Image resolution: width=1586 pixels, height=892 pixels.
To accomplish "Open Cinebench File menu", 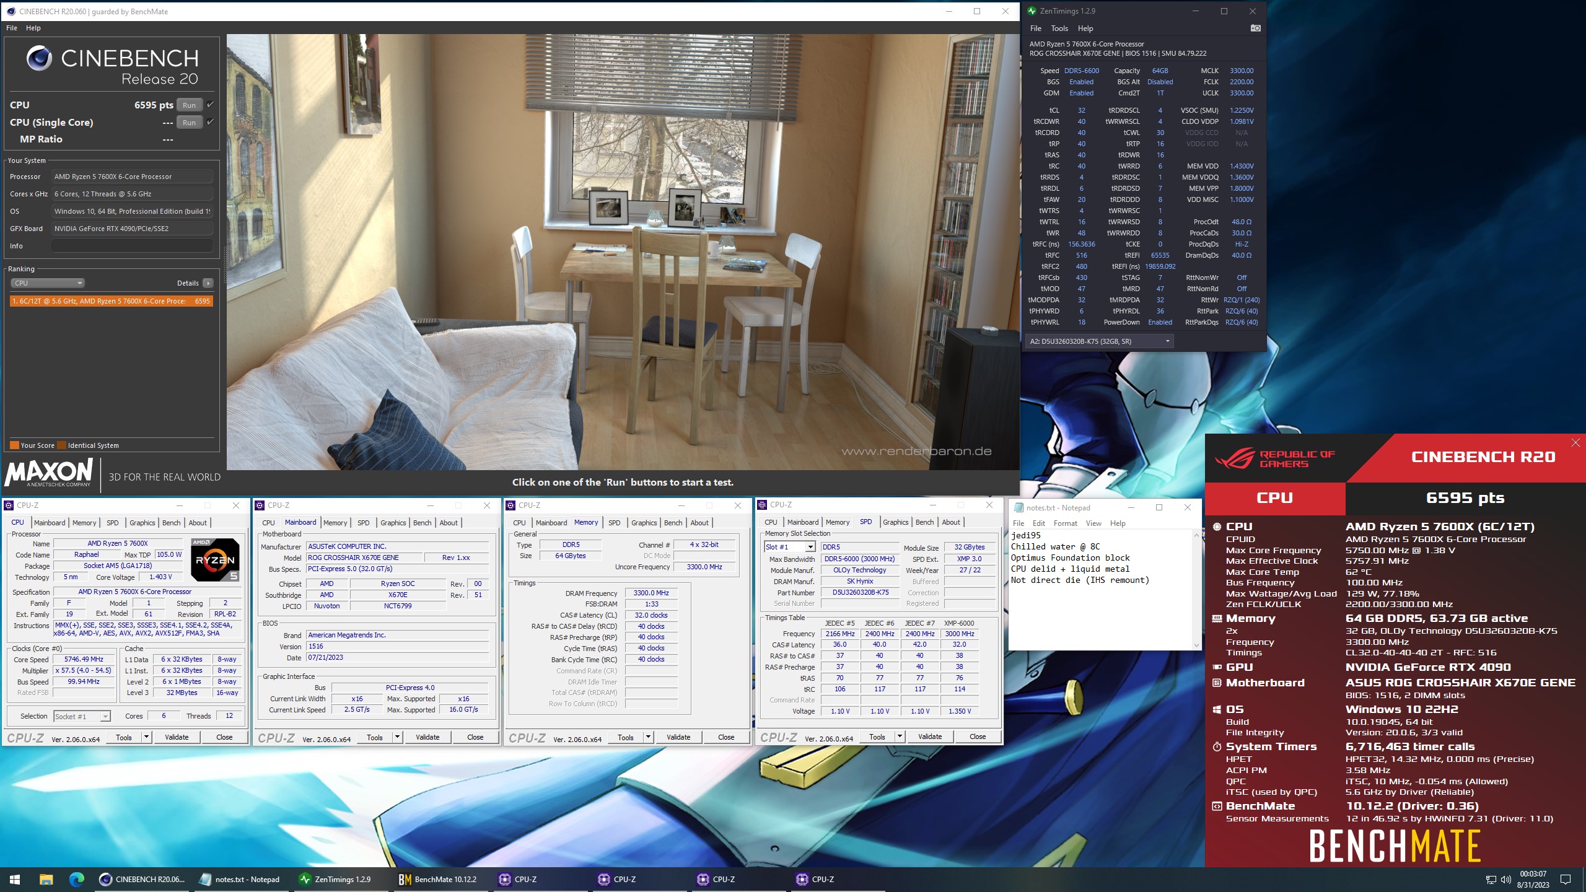I will pos(12,28).
